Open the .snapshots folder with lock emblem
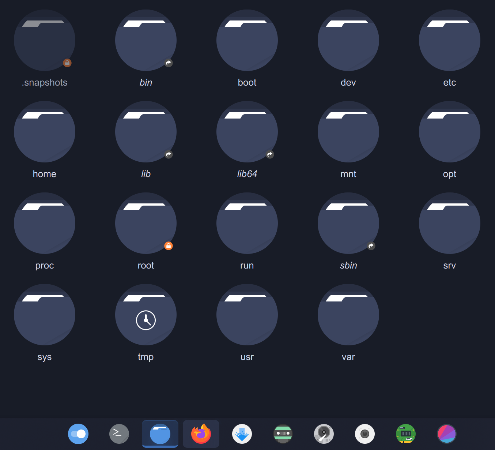The width and height of the screenshot is (495, 450). (44, 40)
